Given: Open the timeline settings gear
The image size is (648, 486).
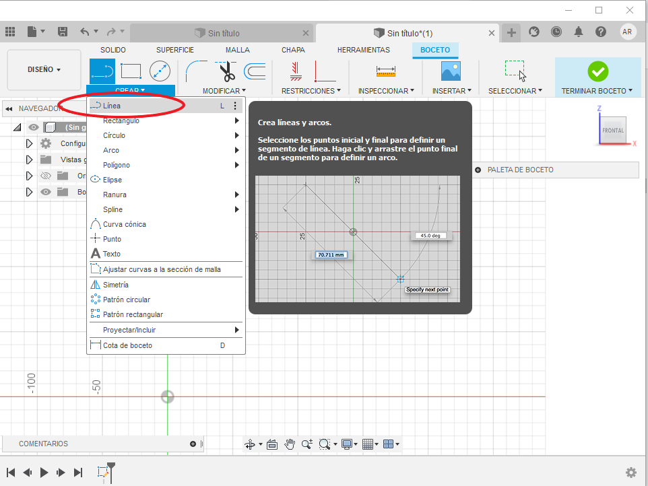Looking at the screenshot, I should tap(630, 473).
